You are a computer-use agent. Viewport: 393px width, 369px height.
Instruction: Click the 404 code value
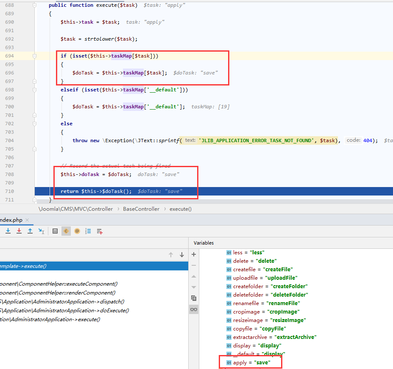pyautogui.click(x=368, y=140)
